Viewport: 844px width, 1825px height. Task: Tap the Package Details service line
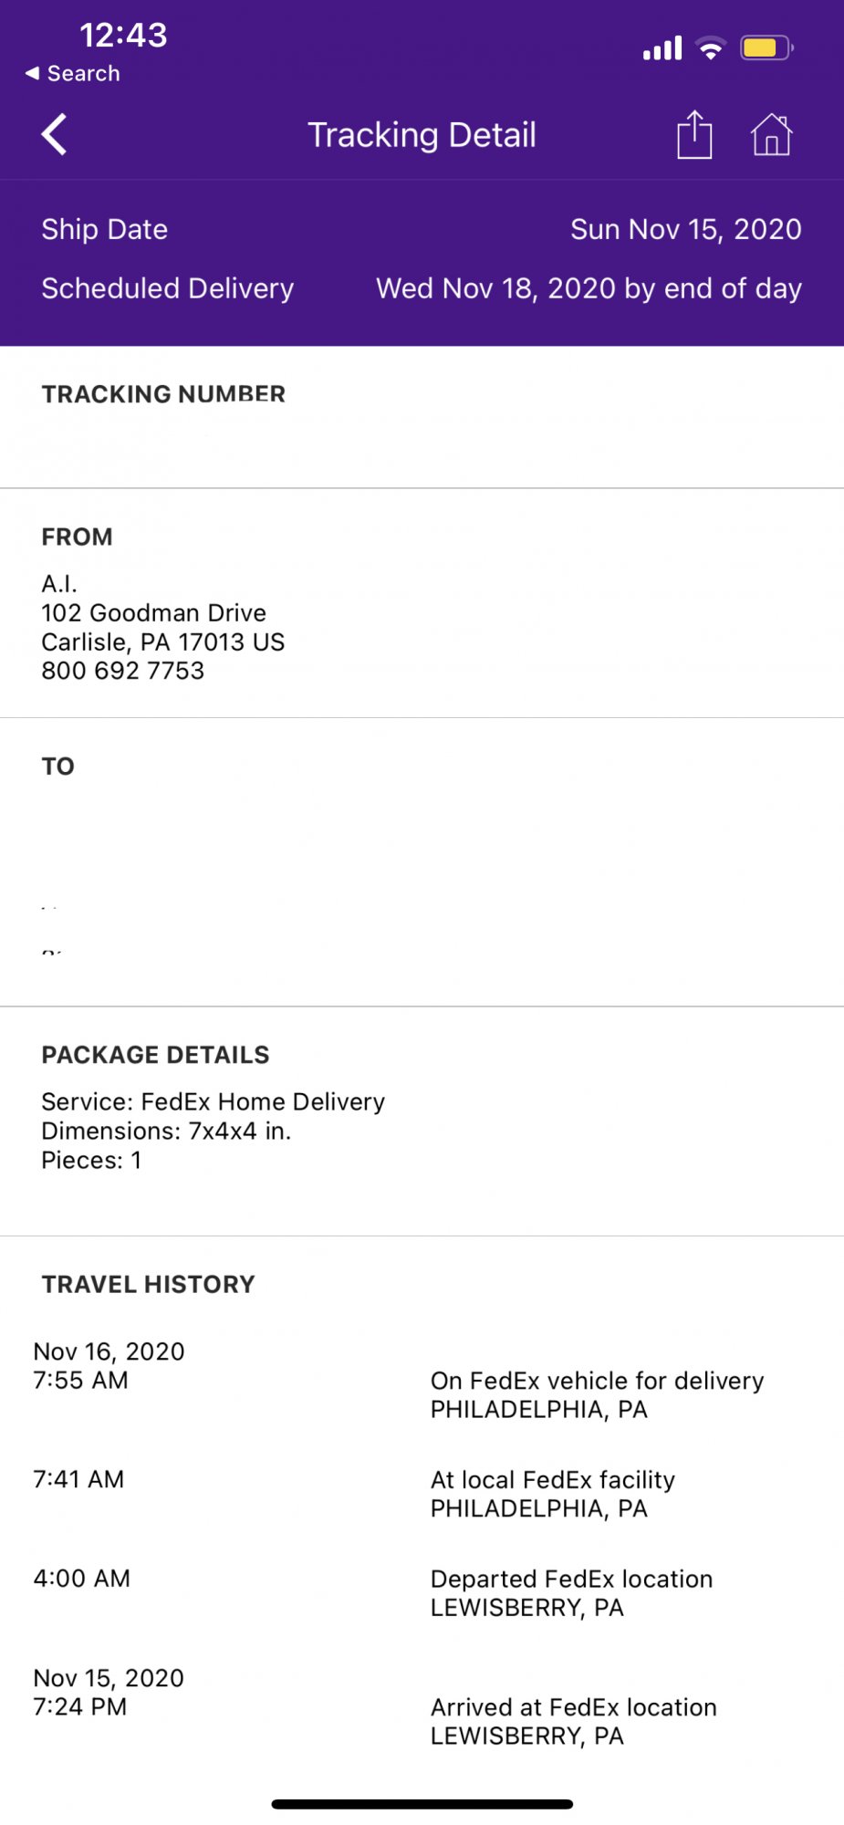(x=214, y=1101)
